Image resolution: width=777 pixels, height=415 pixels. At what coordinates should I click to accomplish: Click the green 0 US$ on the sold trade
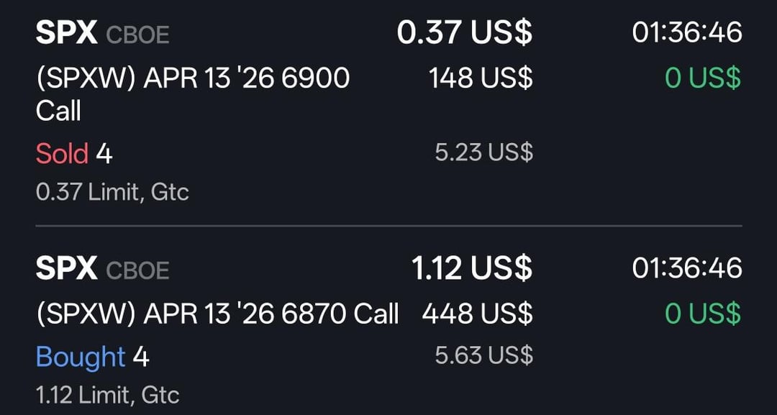702,78
